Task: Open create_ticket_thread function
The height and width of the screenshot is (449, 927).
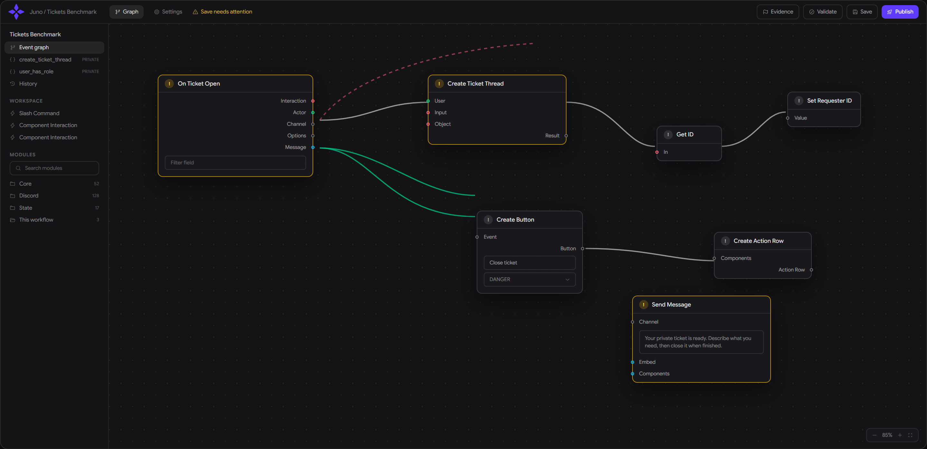Action: 54,59
